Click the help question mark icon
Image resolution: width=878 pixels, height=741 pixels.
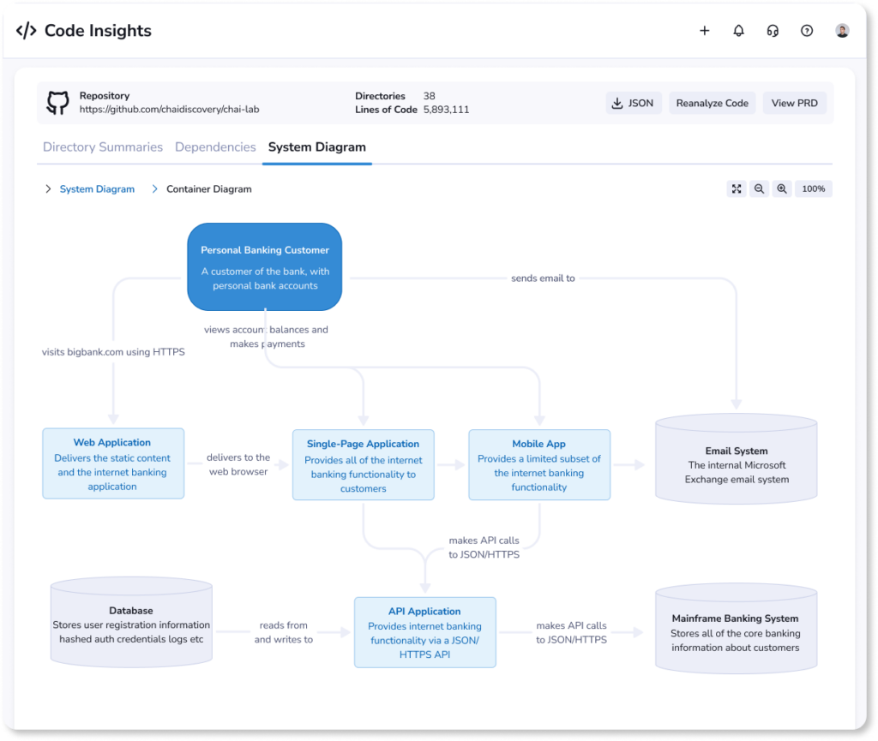tap(806, 31)
